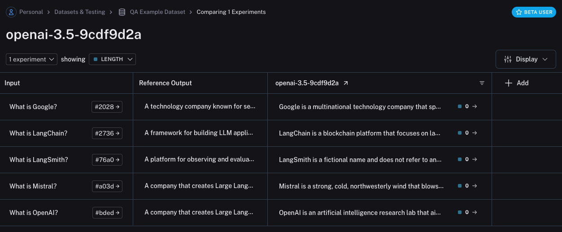Expand the LENGTH metric dropdown

pos(112,59)
